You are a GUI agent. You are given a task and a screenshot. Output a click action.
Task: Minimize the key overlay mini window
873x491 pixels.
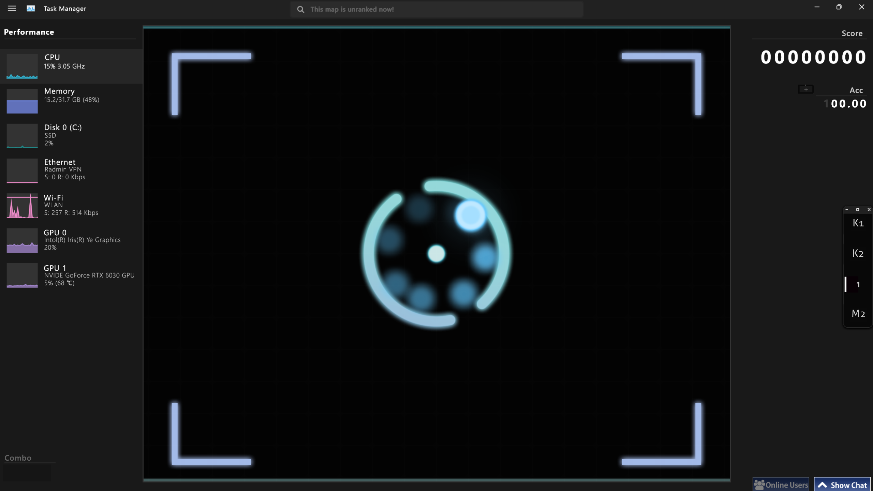click(x=847, y=210)
